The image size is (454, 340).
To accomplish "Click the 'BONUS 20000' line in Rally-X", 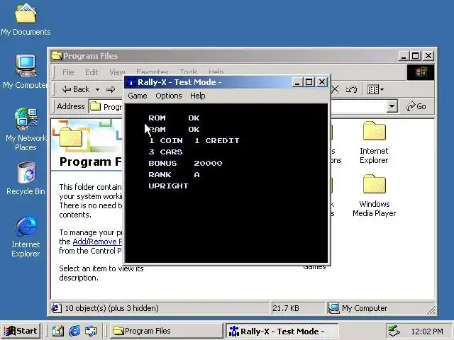I will [x=185, y=164].
